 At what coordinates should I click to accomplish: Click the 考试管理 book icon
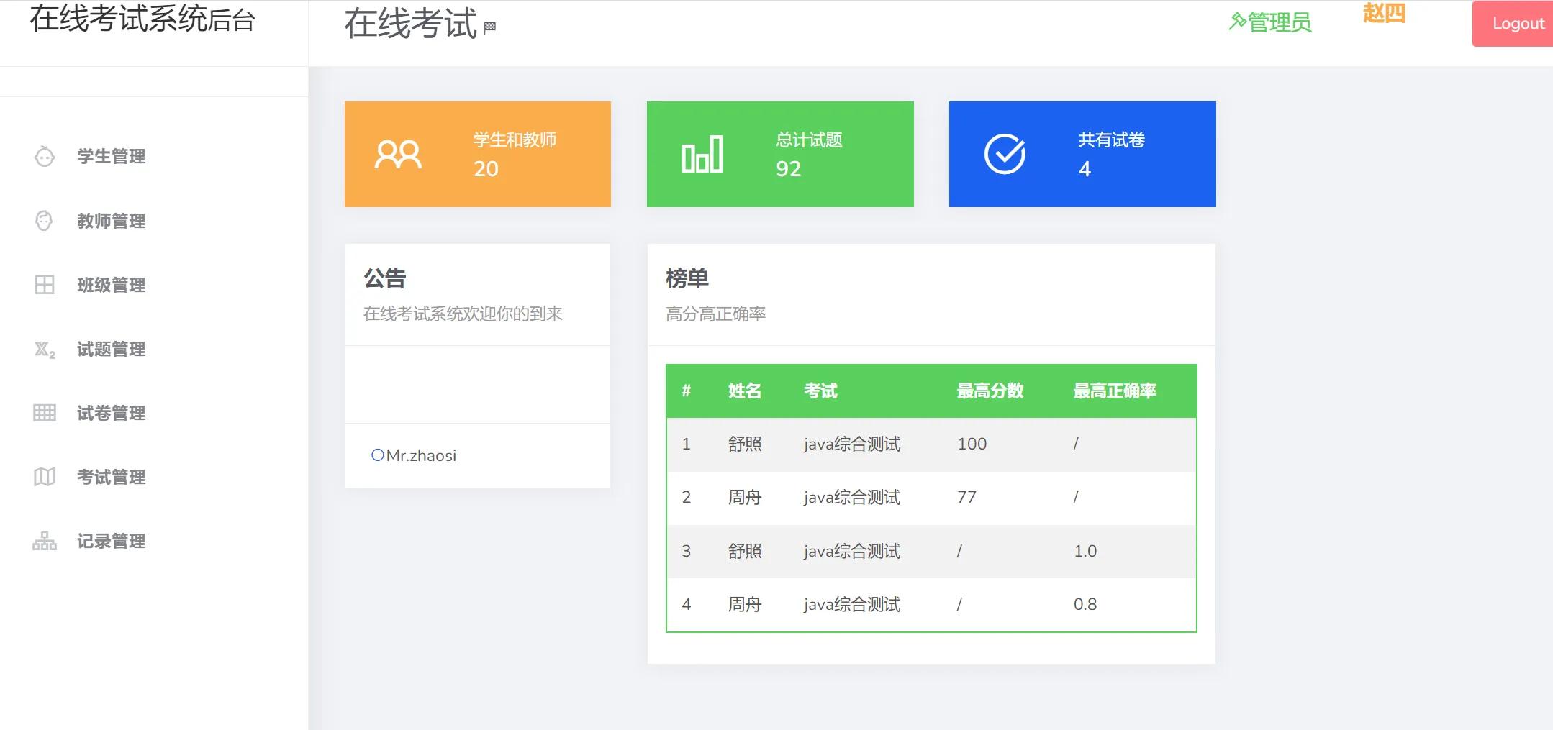tap(45, 477)
